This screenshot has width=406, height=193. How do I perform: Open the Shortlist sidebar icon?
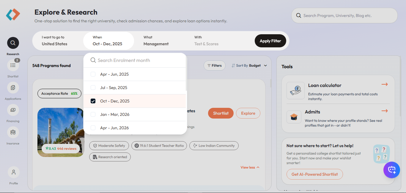pos(13,65)
